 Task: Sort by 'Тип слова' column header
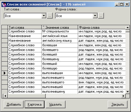[x=24, y=27]
